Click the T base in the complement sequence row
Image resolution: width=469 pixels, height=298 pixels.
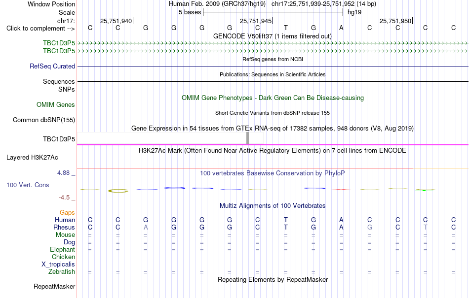(286, 28)
